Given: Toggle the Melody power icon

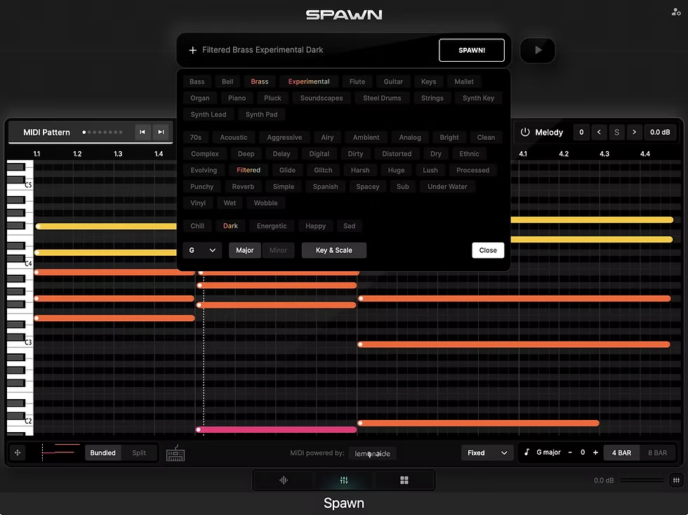Looking at the screenshot, I should [525, 132].
